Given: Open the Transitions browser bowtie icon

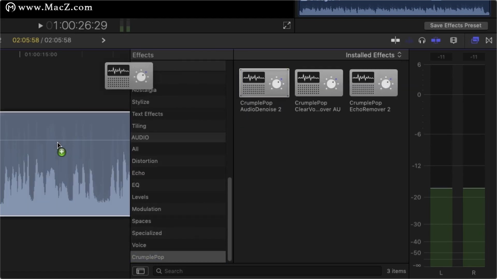Looking at the screenshot, I should 489,40.
